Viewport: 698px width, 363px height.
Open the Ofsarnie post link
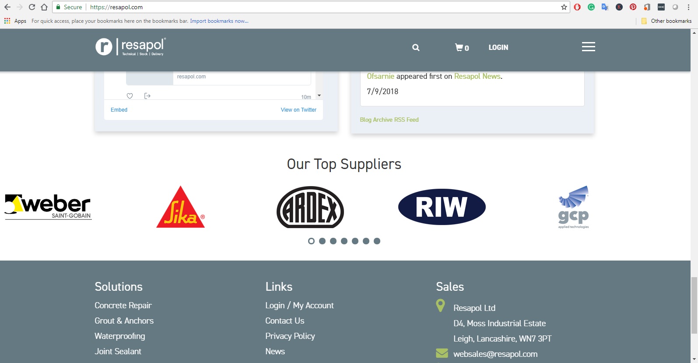point(380,76)
